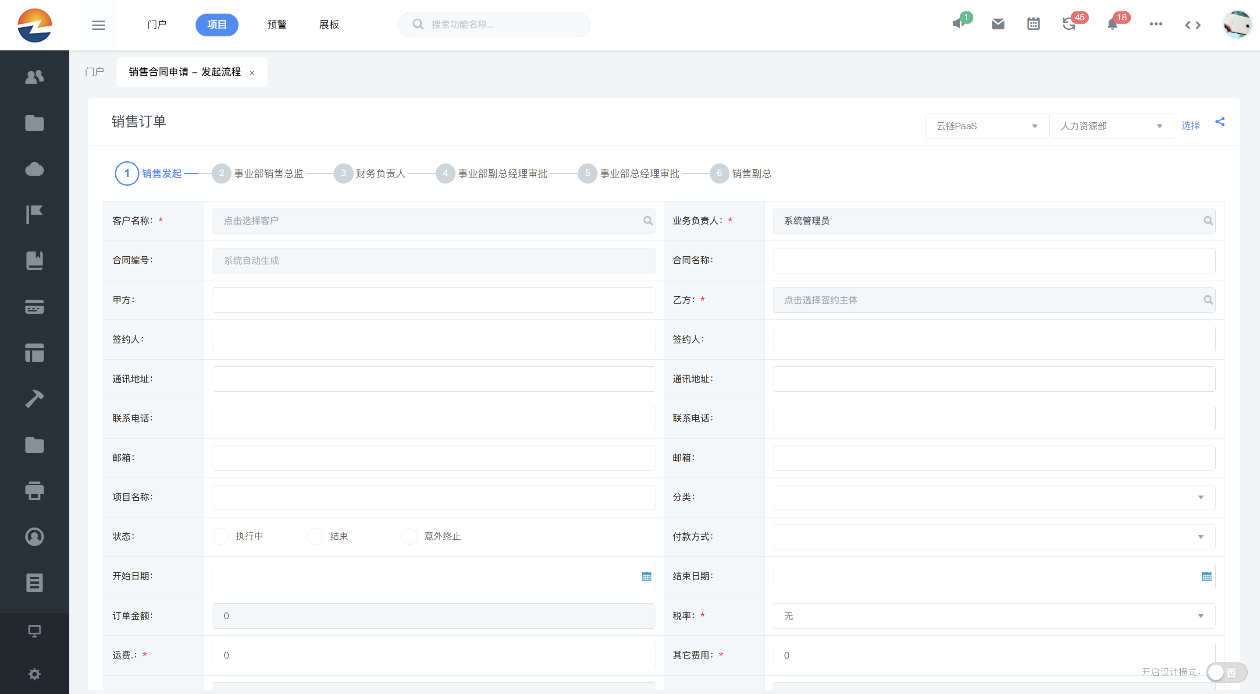
Task: Click the 选择 link
Action: click(x=1190, y=126)
